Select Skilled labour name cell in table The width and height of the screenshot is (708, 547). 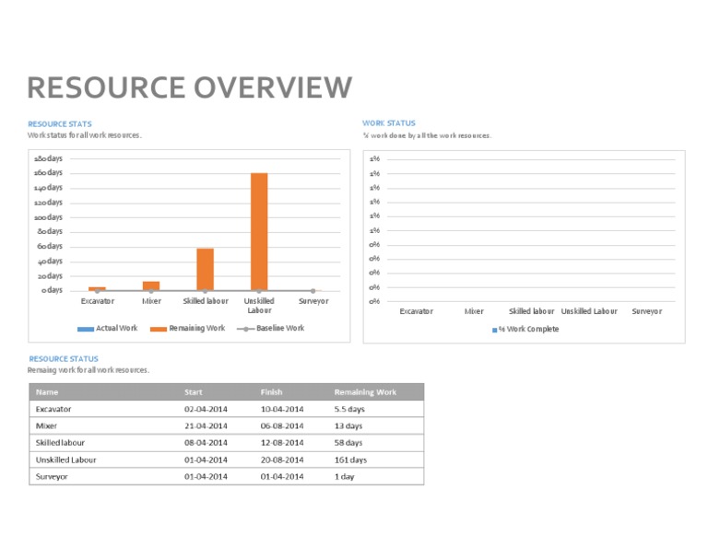[60, 443]
